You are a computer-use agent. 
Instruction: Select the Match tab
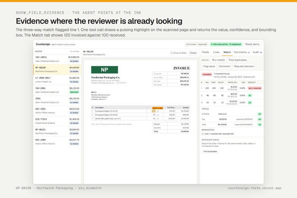(x=227, y=52)
